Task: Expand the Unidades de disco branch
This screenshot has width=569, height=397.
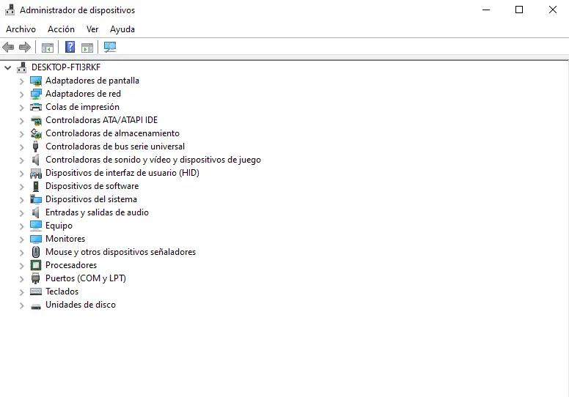Action: [21, 305]
